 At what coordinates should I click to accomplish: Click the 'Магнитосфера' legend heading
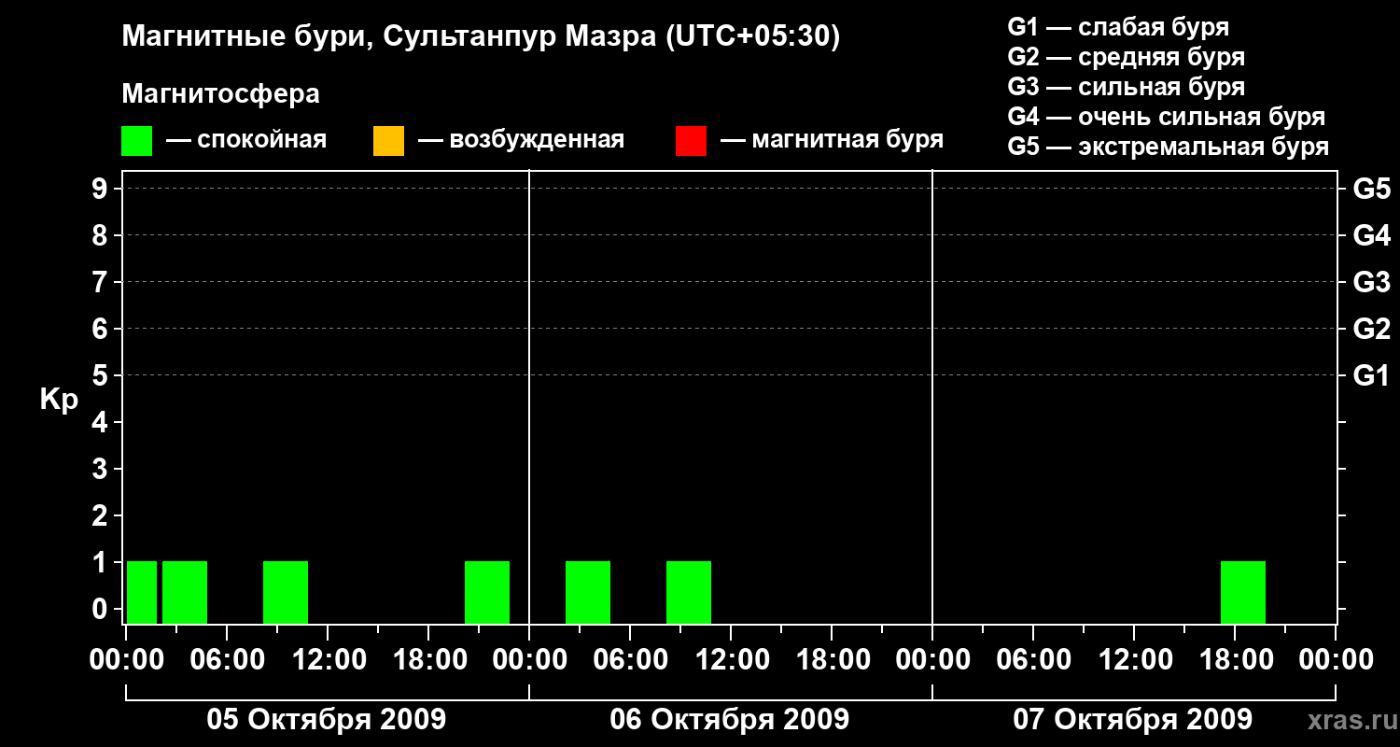[220, 94]
